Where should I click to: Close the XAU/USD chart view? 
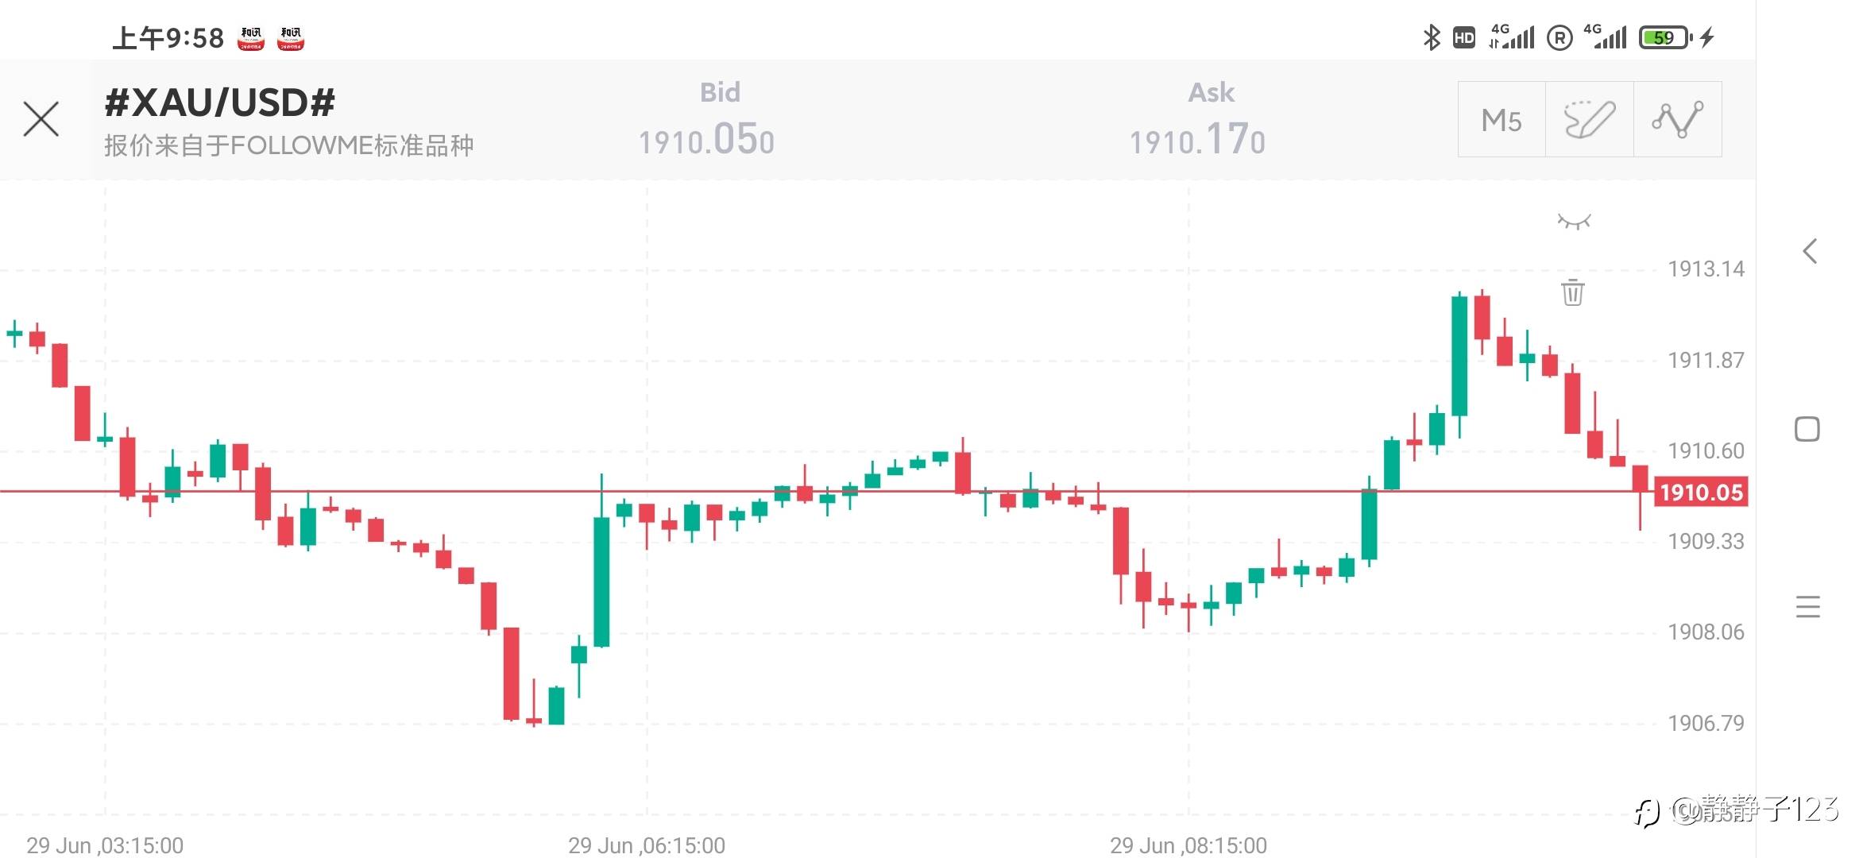pos(41,119)
